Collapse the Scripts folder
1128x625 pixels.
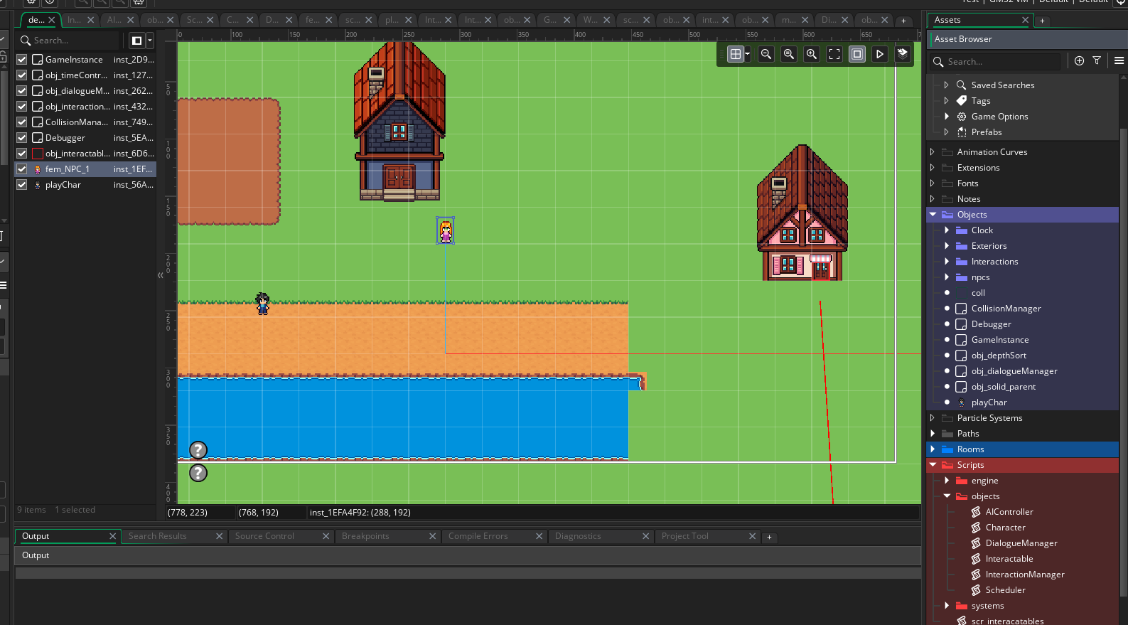click(x=933, y=465)
